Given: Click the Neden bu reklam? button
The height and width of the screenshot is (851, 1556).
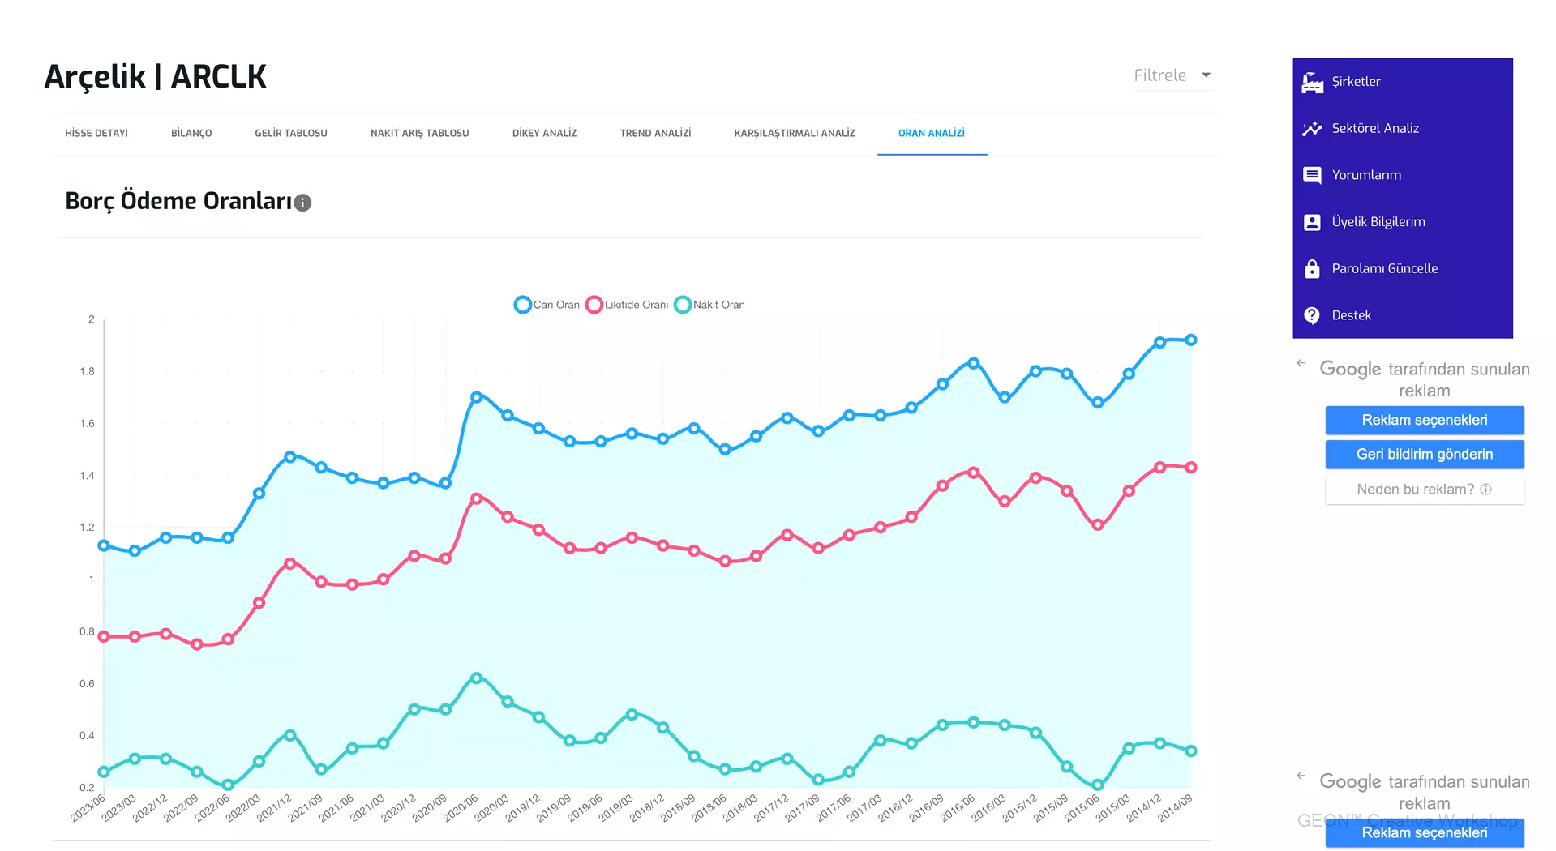Looking at the screenshot, I should coord(1424,490).
